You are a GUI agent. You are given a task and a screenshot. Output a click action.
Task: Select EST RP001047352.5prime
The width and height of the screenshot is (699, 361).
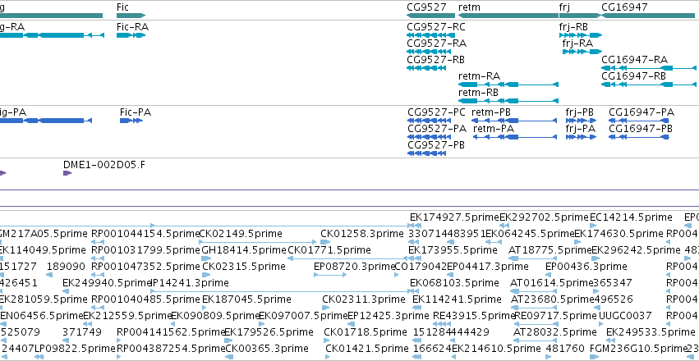[x=145, y=267]
